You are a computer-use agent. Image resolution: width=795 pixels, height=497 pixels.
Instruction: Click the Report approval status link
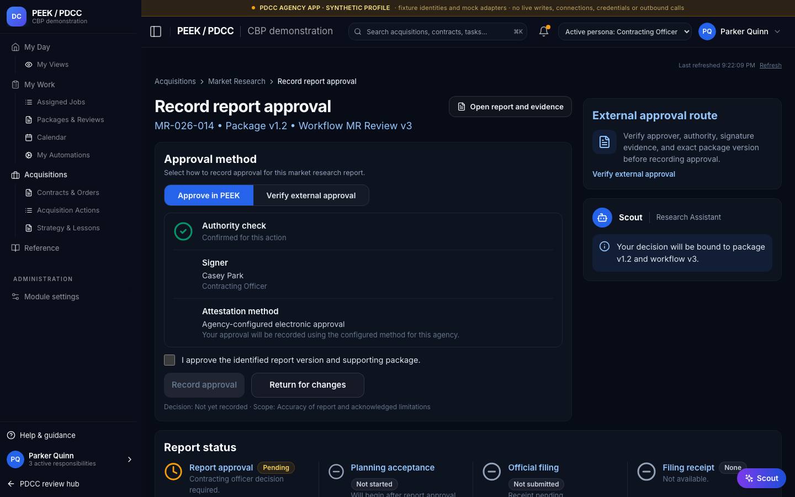[221, 468]
